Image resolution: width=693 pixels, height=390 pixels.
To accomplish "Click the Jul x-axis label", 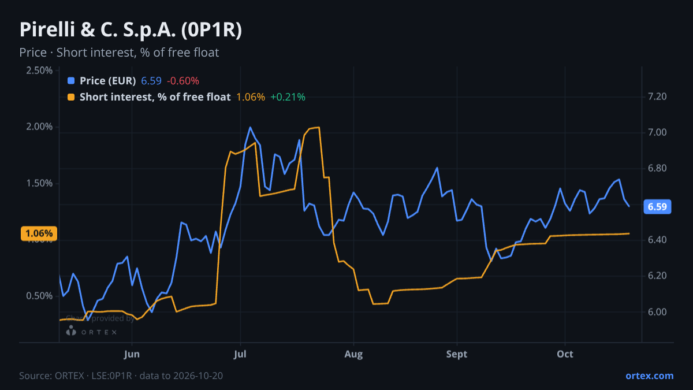I will (241, 354).
